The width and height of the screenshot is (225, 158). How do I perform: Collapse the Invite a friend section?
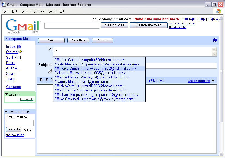[x=6, y=112]
